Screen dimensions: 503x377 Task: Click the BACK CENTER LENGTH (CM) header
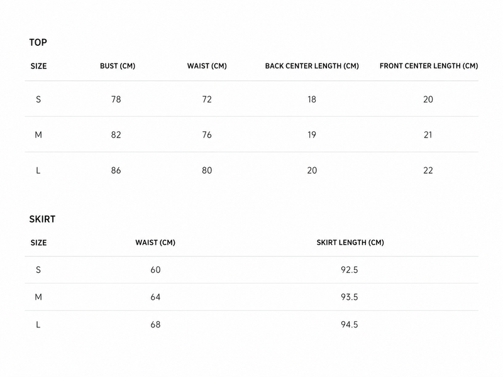pyautogui.click(x=312, y=66)
